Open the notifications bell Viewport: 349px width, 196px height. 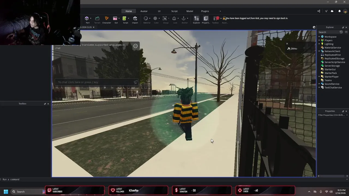pyautogui.click(x=339, y=11)
